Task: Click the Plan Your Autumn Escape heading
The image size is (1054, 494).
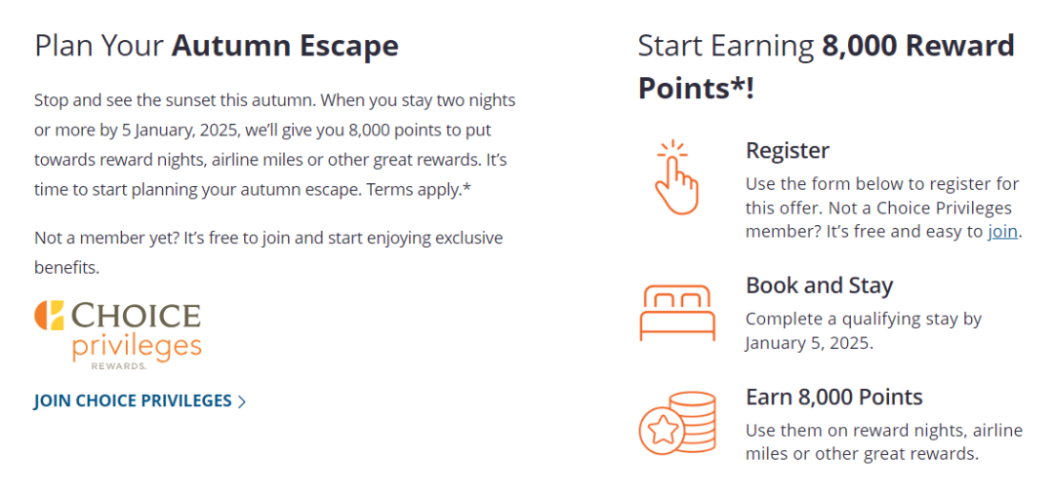Action: tap(217, 46)
